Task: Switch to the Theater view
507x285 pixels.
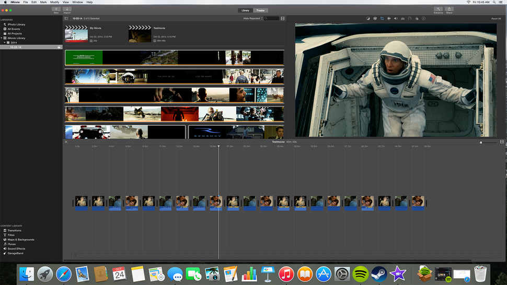Action: (261, 10)
